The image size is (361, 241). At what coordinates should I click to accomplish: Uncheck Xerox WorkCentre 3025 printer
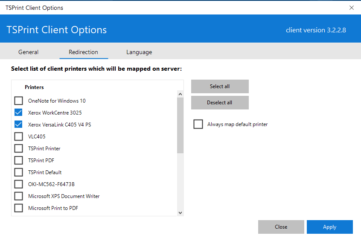click(x=18, y=112)
